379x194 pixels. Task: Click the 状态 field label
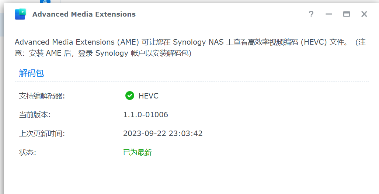pyautogui.click(x=28, y=152)
